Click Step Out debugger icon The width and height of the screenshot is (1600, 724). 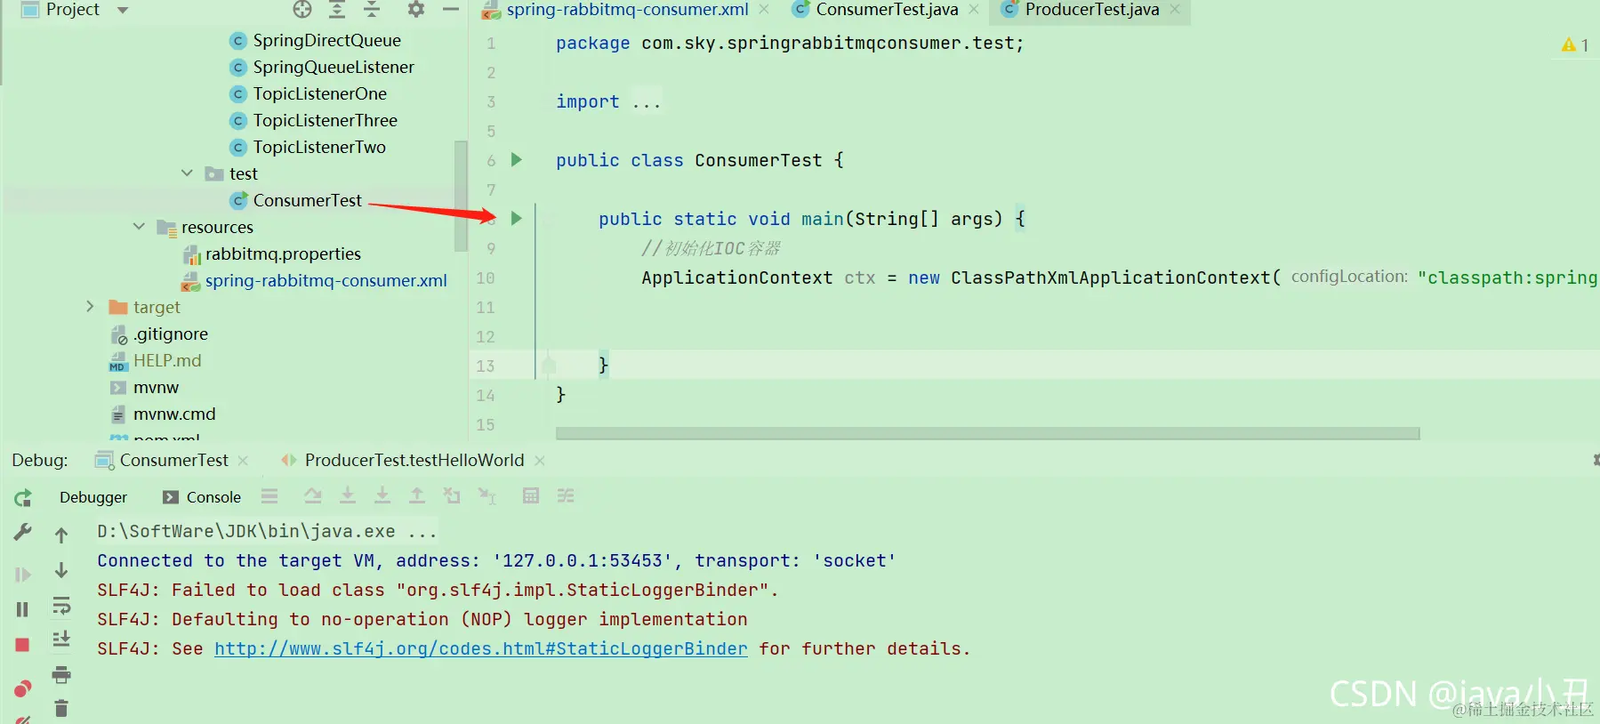[417, 496]
